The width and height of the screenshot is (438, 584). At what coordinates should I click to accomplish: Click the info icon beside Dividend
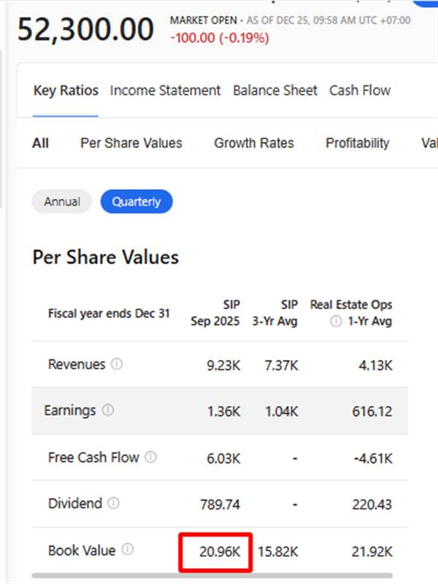113,503
